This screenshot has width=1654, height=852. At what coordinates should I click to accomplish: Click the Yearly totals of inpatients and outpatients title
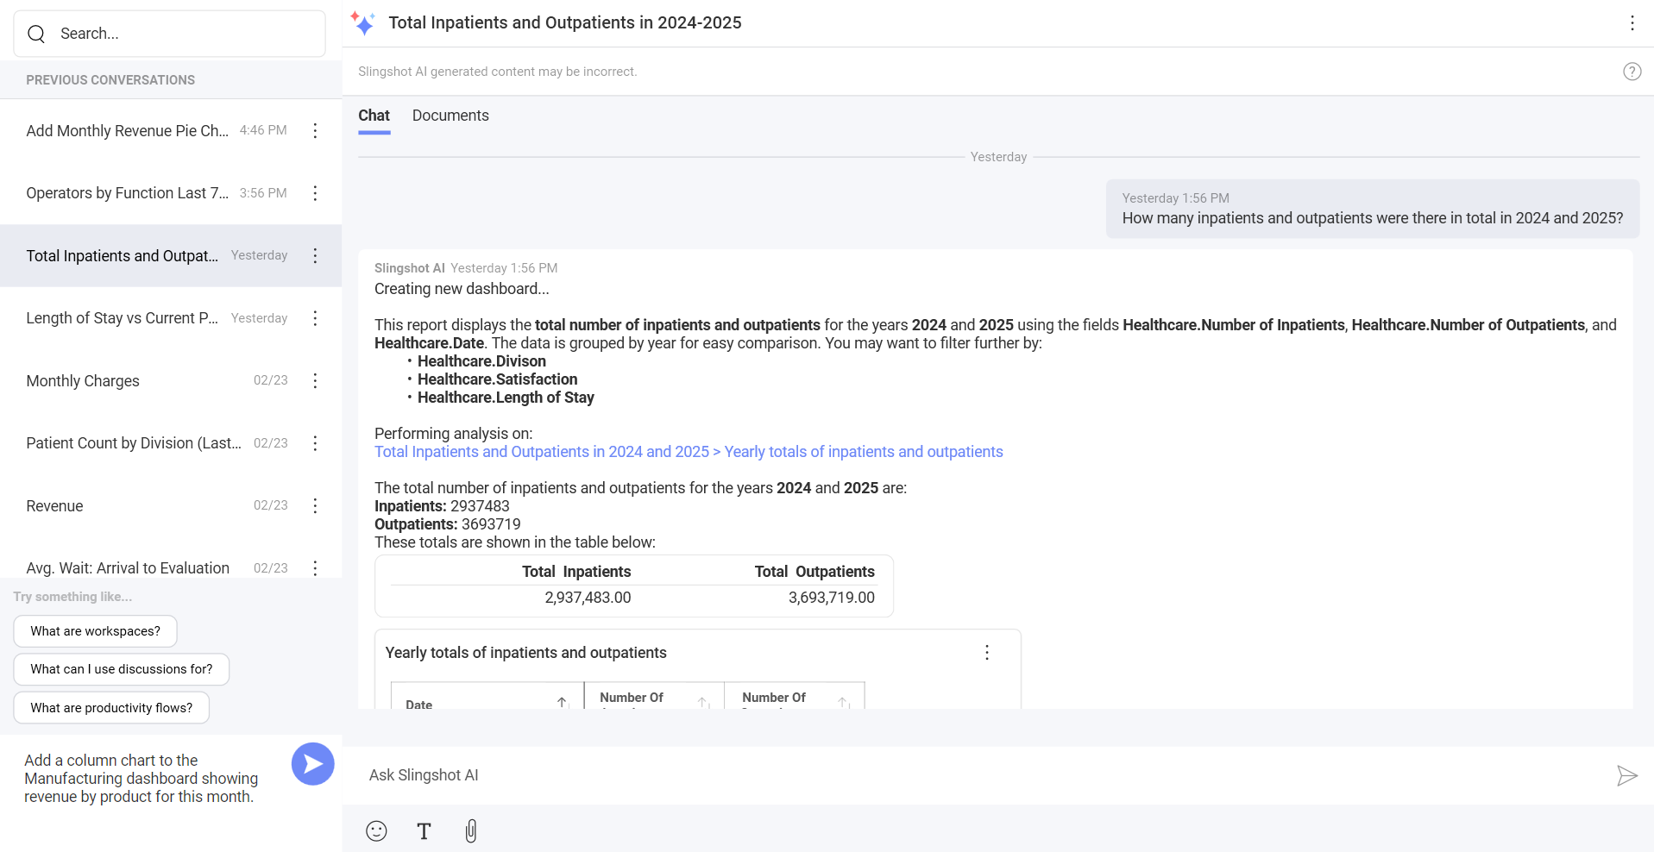point(525,653)
